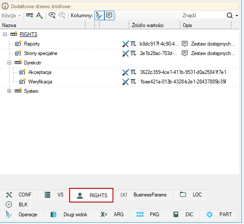Click the greyed-out eye icon in toolbar

coord(62,15)
